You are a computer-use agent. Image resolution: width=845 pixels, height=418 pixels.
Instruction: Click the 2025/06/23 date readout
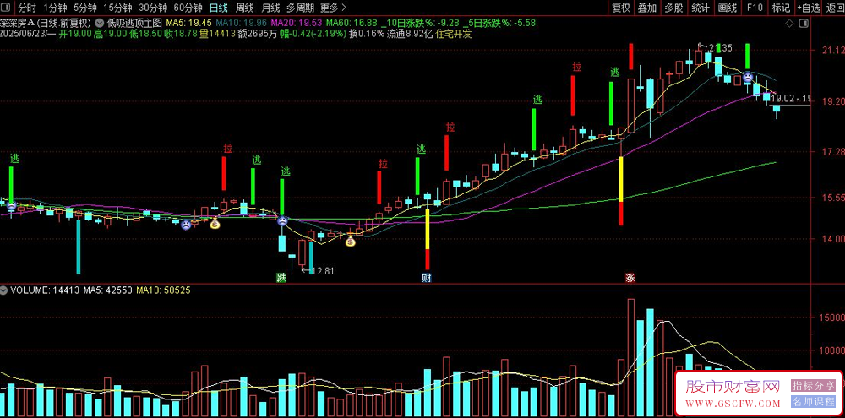[25, 34]
